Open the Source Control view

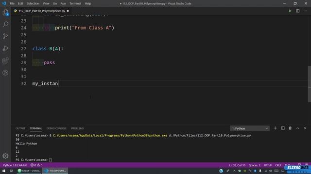point(5,36)
